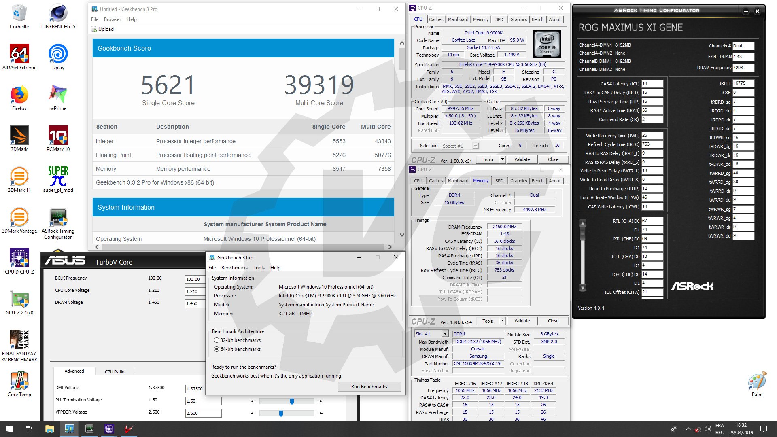Open 3DMark Vantage desktop shortcut
This screenshot has width=777, height=437.
click(19, 221)
